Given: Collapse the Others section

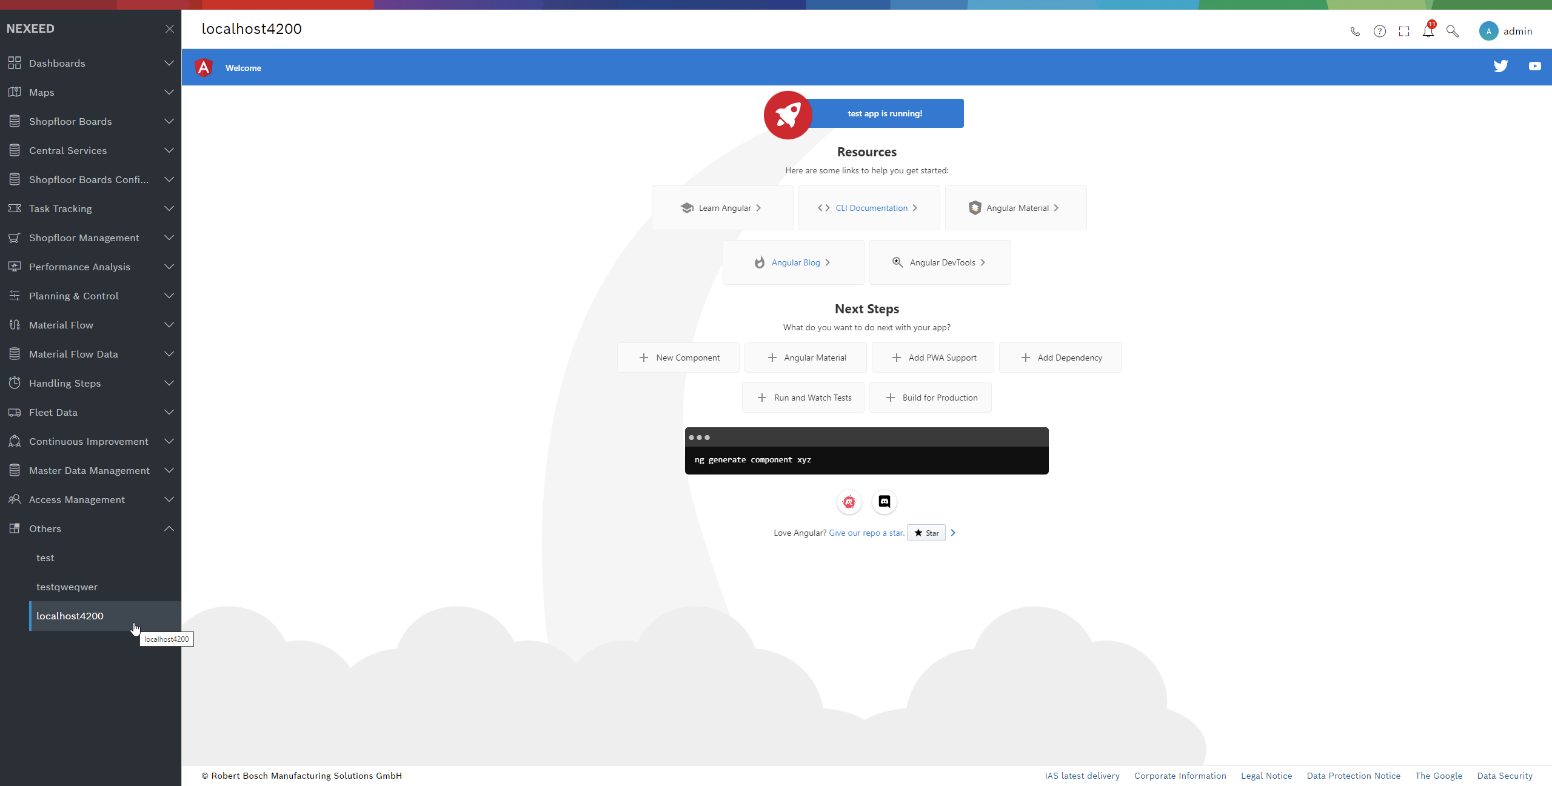Looking at the screenshot, I should 169,528.
